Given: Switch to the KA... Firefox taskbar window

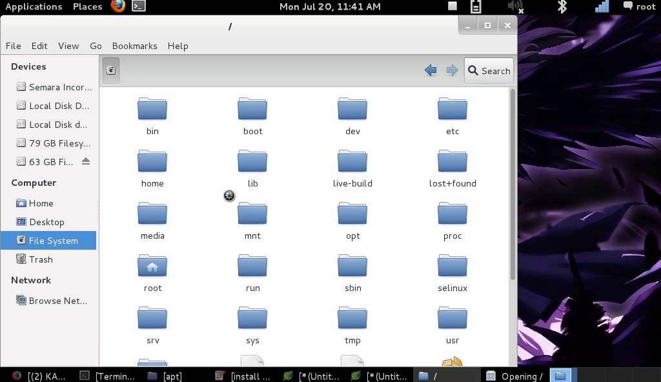Looking at the screenshot, I should coord(38,376).
